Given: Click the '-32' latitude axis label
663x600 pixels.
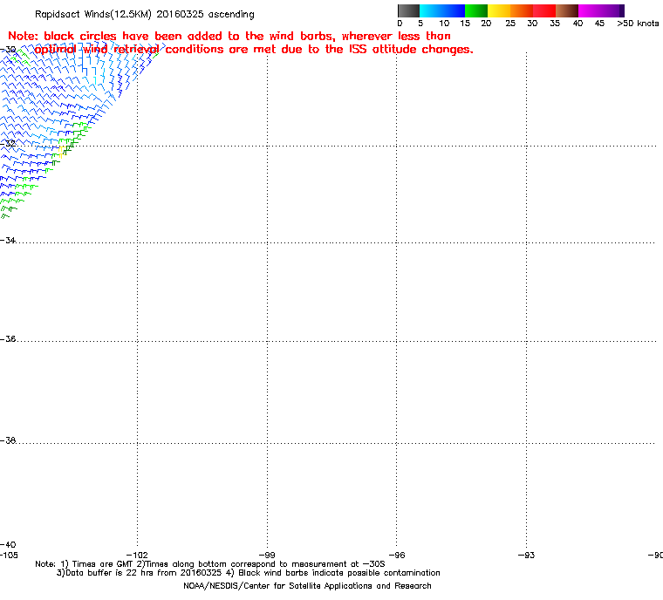Looking at the screenshot, I should (x=8, y=143).
